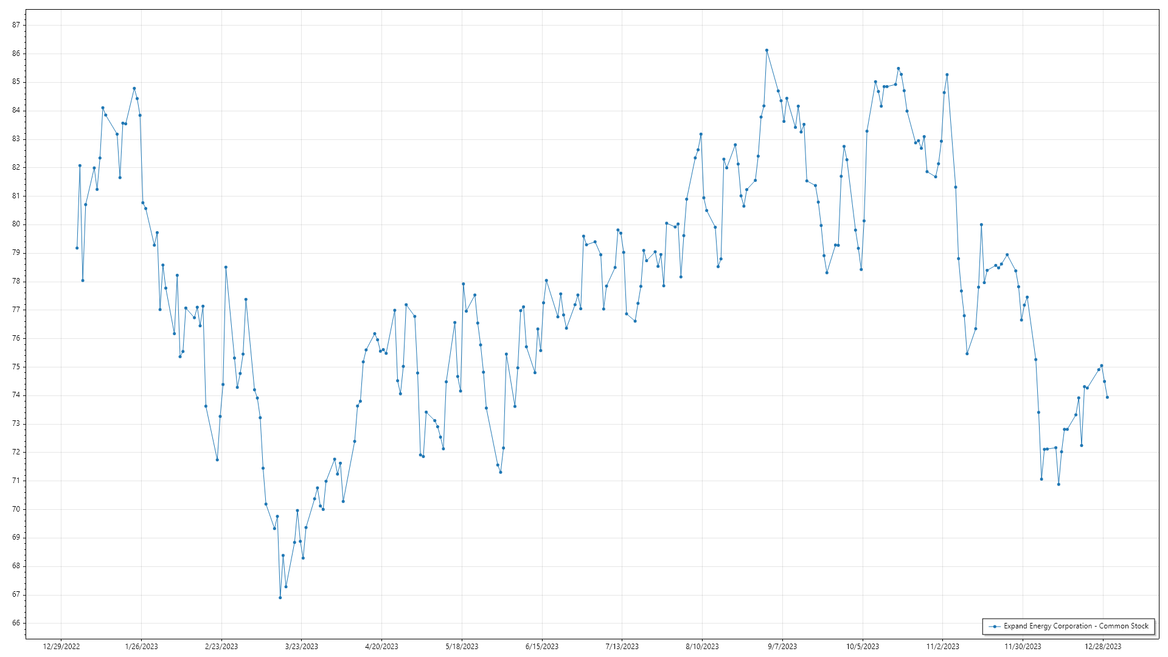Click the highest data point above 86

pos(766,50)
